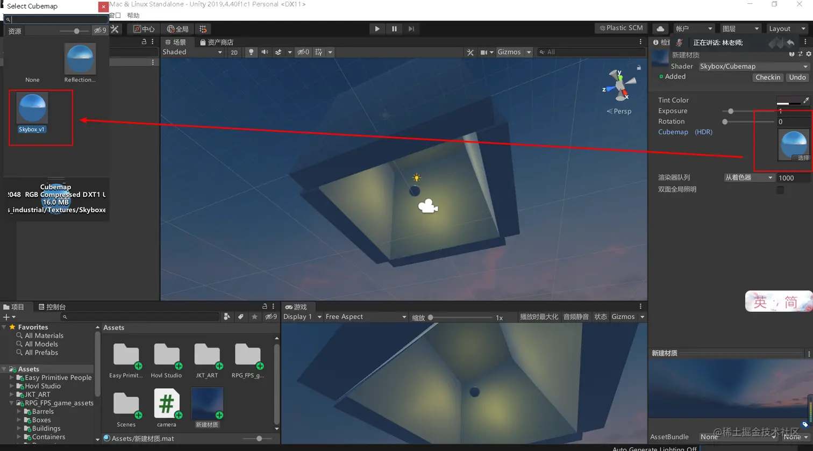Toggle hidden packages visibility in Project panel
Viewport: 813px width, 451px height.
pos(271,317)
